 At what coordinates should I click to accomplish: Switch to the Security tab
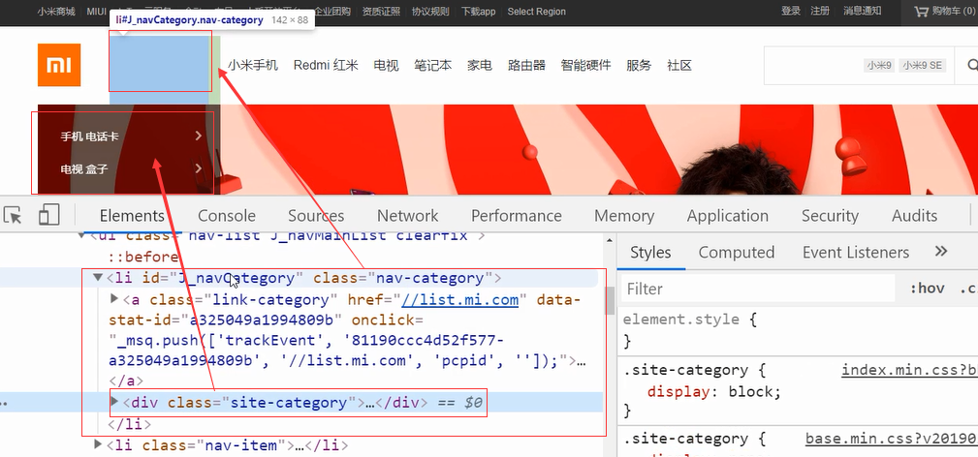(x=830, y=216)
